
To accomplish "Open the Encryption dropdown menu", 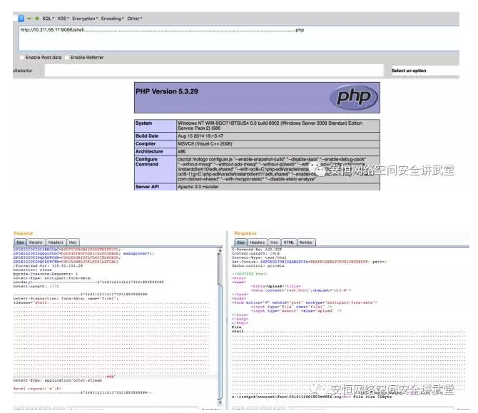I will [x=85, y=19].
